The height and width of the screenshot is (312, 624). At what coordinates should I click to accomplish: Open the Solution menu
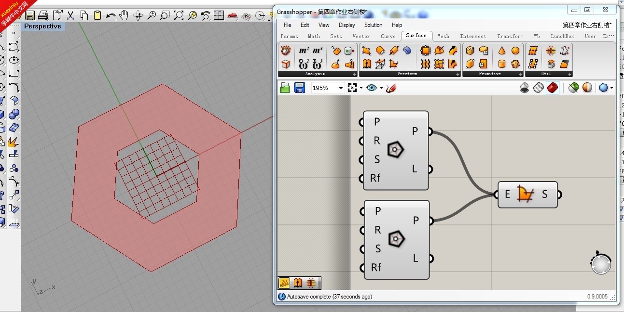[373, 25]
